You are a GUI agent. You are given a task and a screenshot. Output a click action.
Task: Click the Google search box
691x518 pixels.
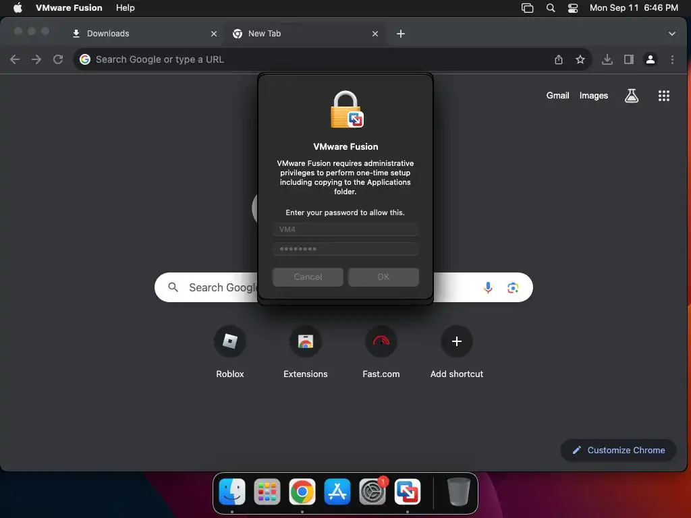point(343,287)
